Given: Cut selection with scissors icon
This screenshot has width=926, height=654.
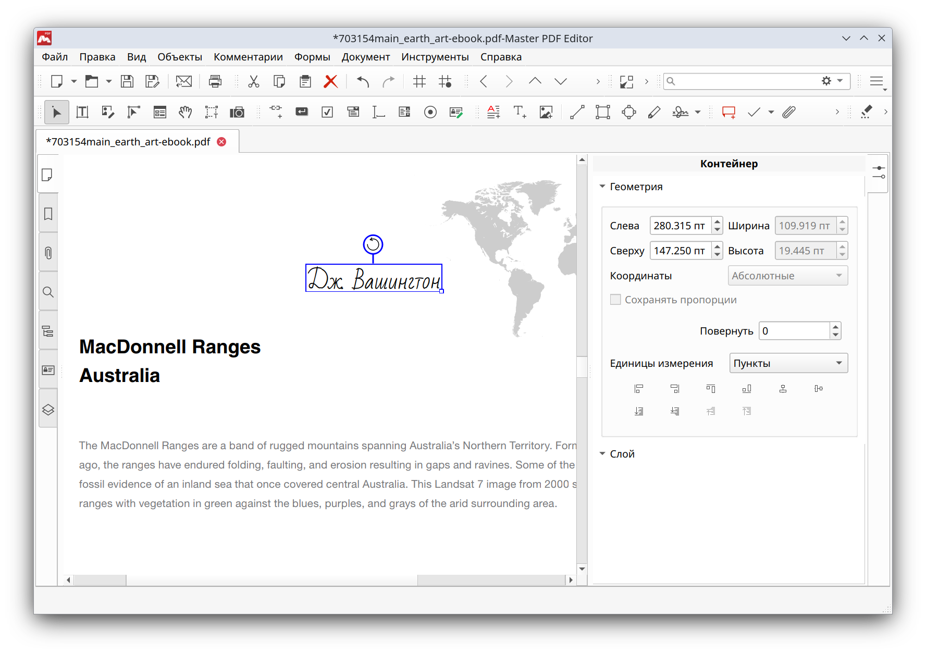Looking at the screenshot, I should click(254, 81).
